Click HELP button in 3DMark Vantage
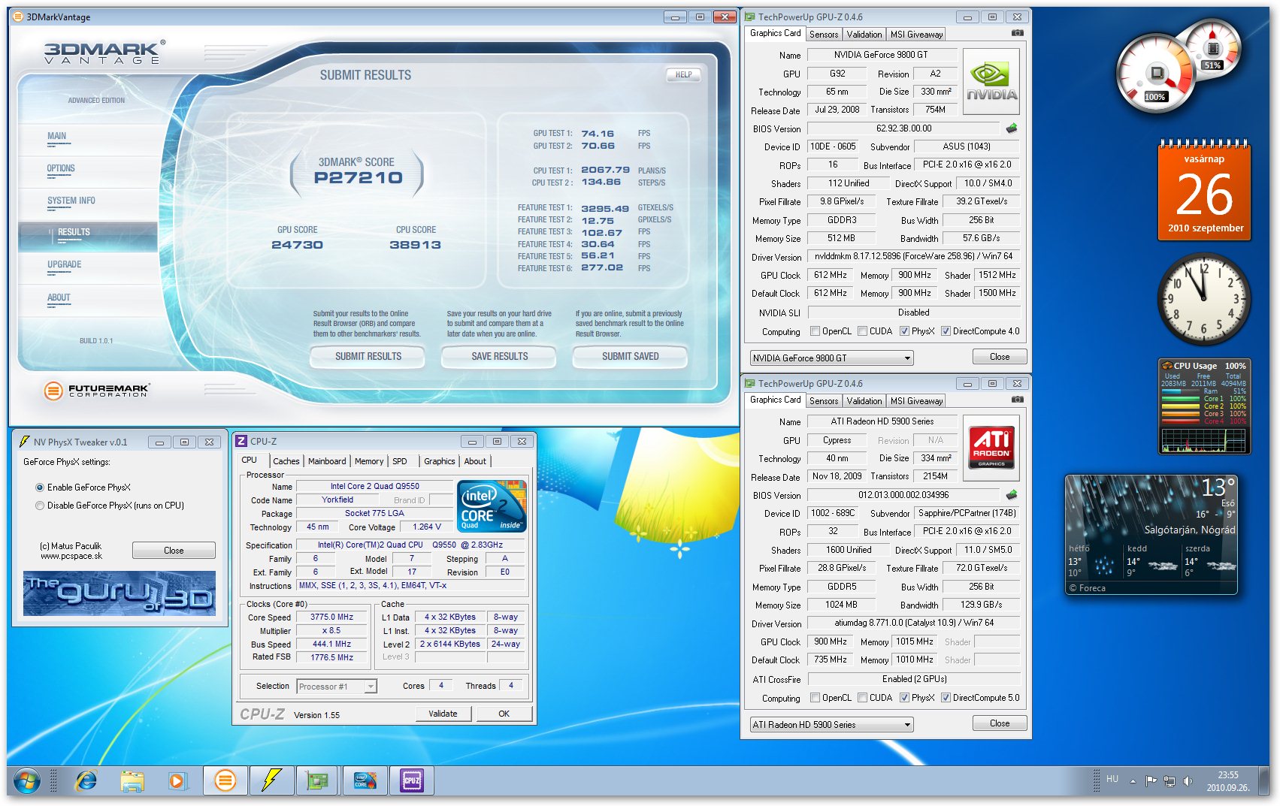This screenshot has height=806, width=1280. click(683, 75)
